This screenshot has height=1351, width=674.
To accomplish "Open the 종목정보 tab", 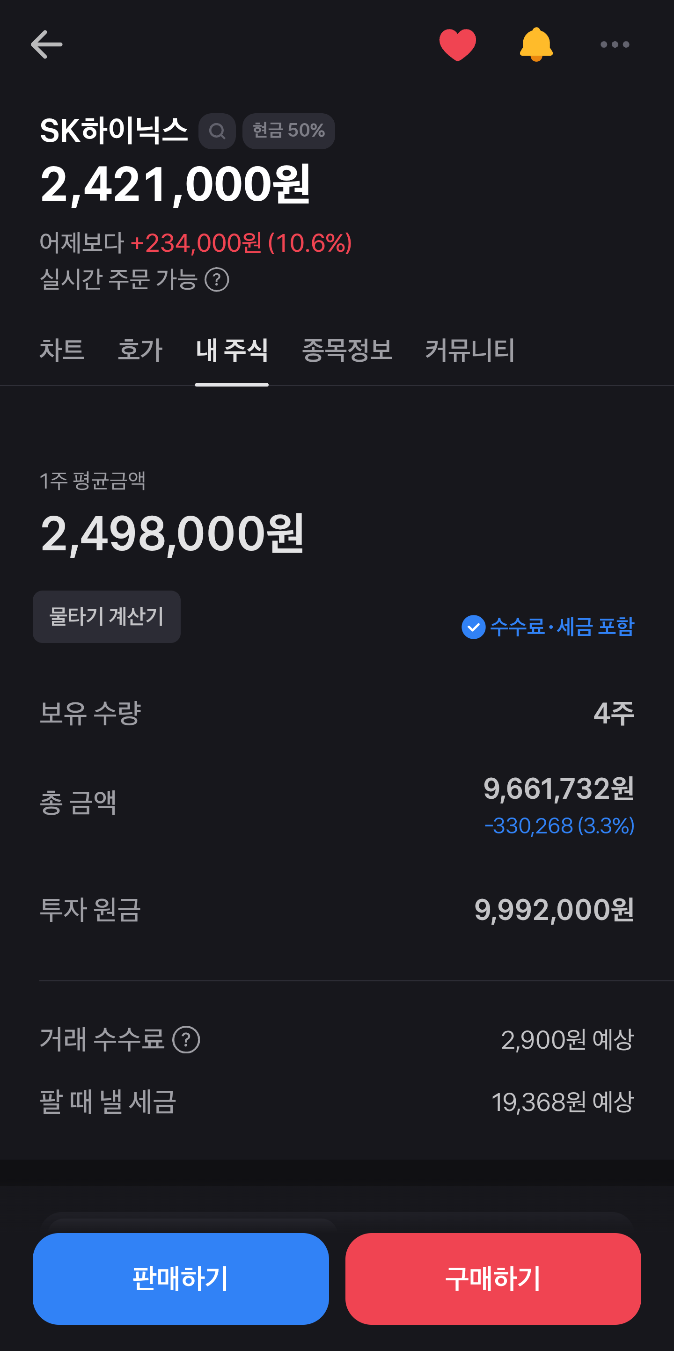I will (347, 350).
